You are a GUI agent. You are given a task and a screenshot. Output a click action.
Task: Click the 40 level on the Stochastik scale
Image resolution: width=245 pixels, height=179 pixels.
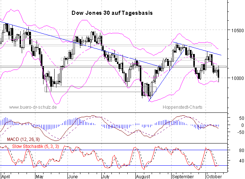pos(232,161)
